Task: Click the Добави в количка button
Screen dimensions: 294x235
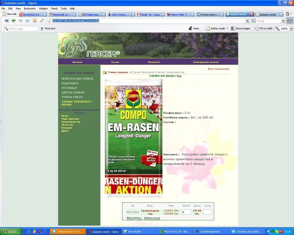Action: pyautogui.click(x=152, y=218)
